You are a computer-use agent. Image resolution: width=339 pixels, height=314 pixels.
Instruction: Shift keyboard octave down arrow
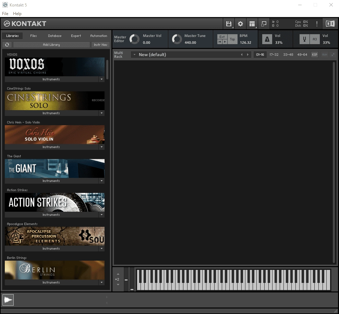pyautogui.click(x=118, y=285)
